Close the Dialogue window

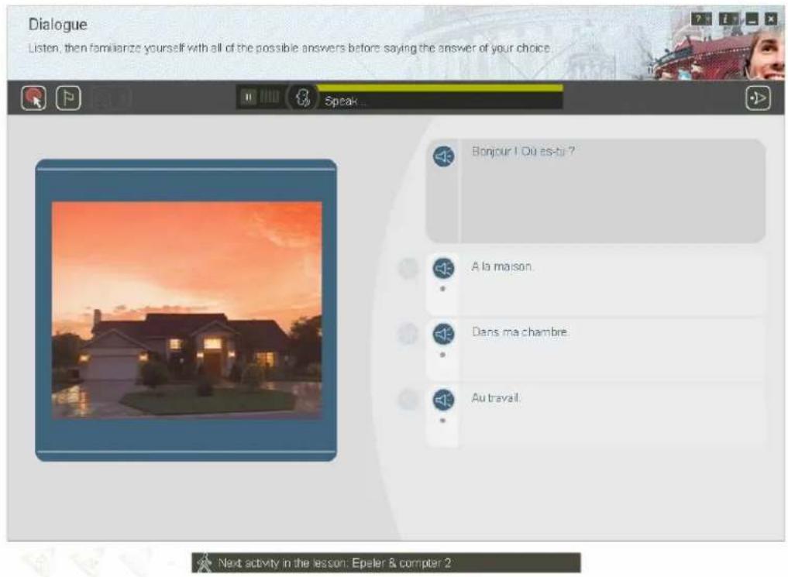[771, 19]
